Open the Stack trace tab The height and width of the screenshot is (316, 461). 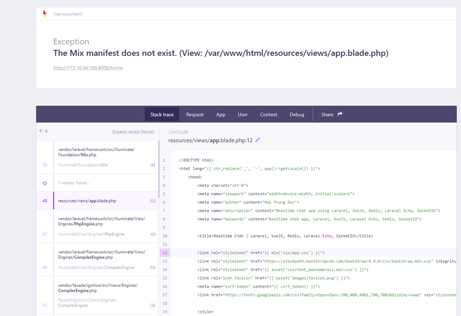pos(161,115)
